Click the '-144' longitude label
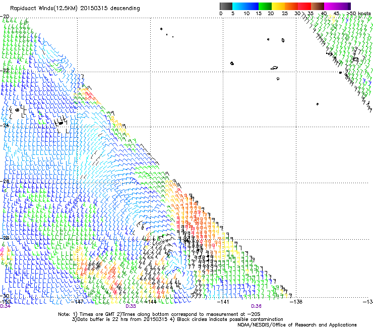The width and height of the screenshot is (373, 328). point(151,302)
